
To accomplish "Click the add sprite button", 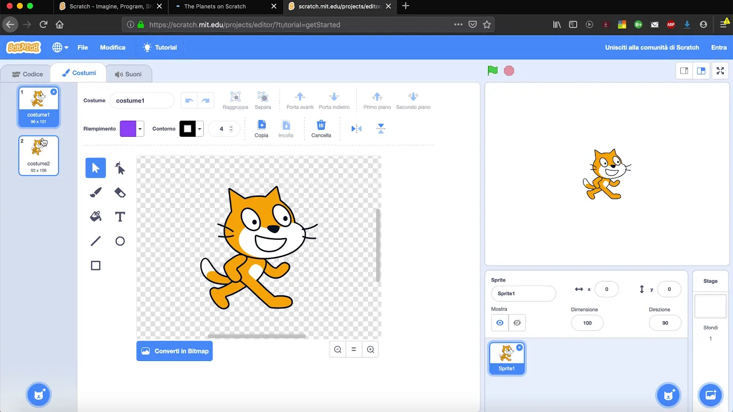I will click(x=668, y=395).
